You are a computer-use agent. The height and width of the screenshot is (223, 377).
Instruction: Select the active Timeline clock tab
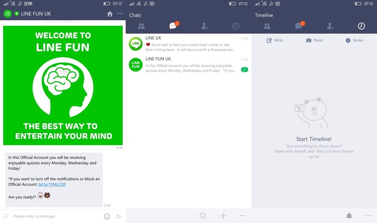[361, 26]
